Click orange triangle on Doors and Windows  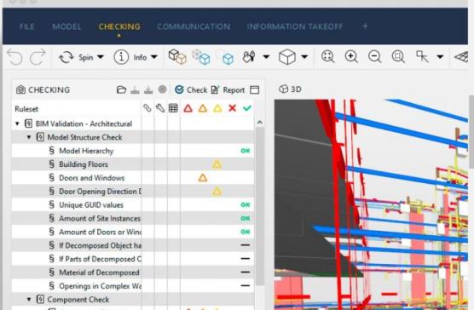tap(203, 178)
